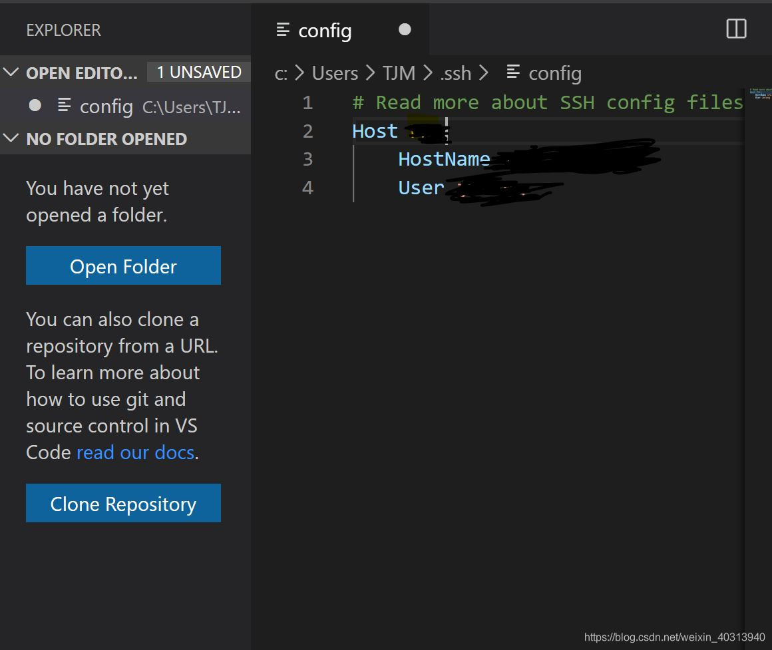The height and width of the screenshot is (650, 772).
Task: Click the 1 UNSAVED badge in Explorer
Action: 198,72
